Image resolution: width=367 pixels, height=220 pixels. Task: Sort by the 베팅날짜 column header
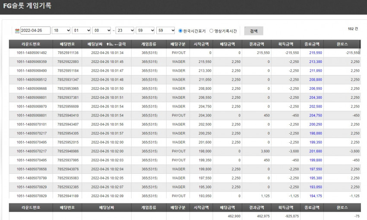(x=107, y=44)
